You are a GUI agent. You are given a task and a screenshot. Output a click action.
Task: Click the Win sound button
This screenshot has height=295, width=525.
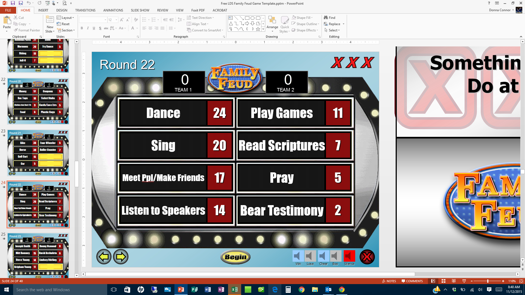[297, 256]
